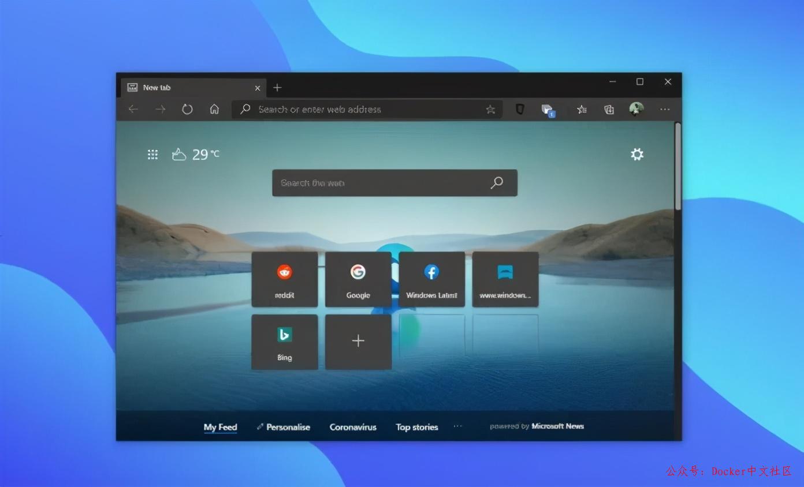
Task: Open the extension icon with blue badge
Action: tap(548, 110)
